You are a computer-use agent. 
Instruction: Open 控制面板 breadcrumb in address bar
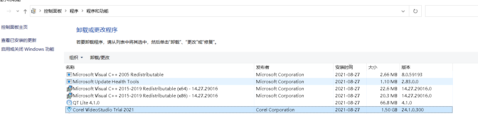pos(53,11)
